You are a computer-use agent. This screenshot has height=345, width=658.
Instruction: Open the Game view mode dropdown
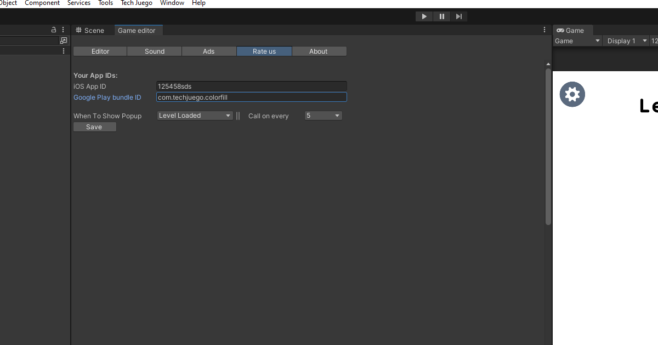click(x=578, y=41)
